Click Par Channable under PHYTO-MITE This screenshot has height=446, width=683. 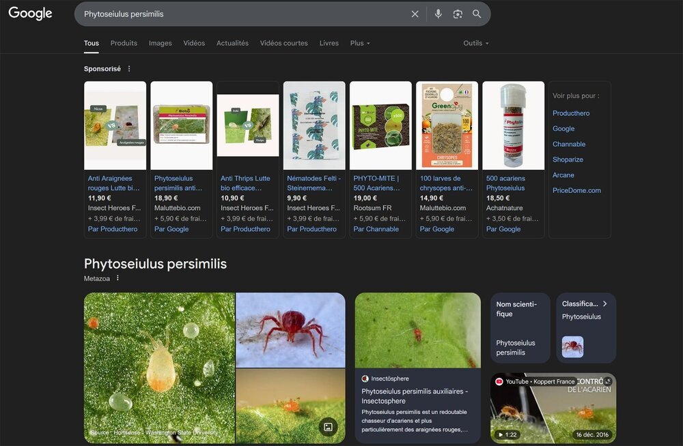[376, 229]
